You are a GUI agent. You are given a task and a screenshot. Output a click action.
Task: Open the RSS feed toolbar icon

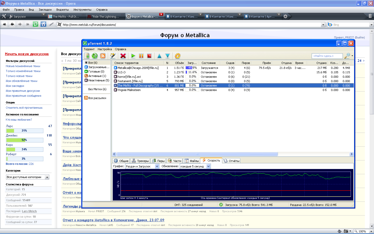tap(103, 56)
